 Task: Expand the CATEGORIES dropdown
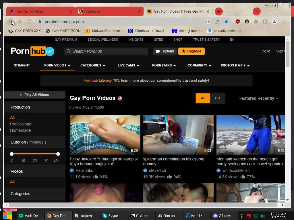(x=93, y=65)
